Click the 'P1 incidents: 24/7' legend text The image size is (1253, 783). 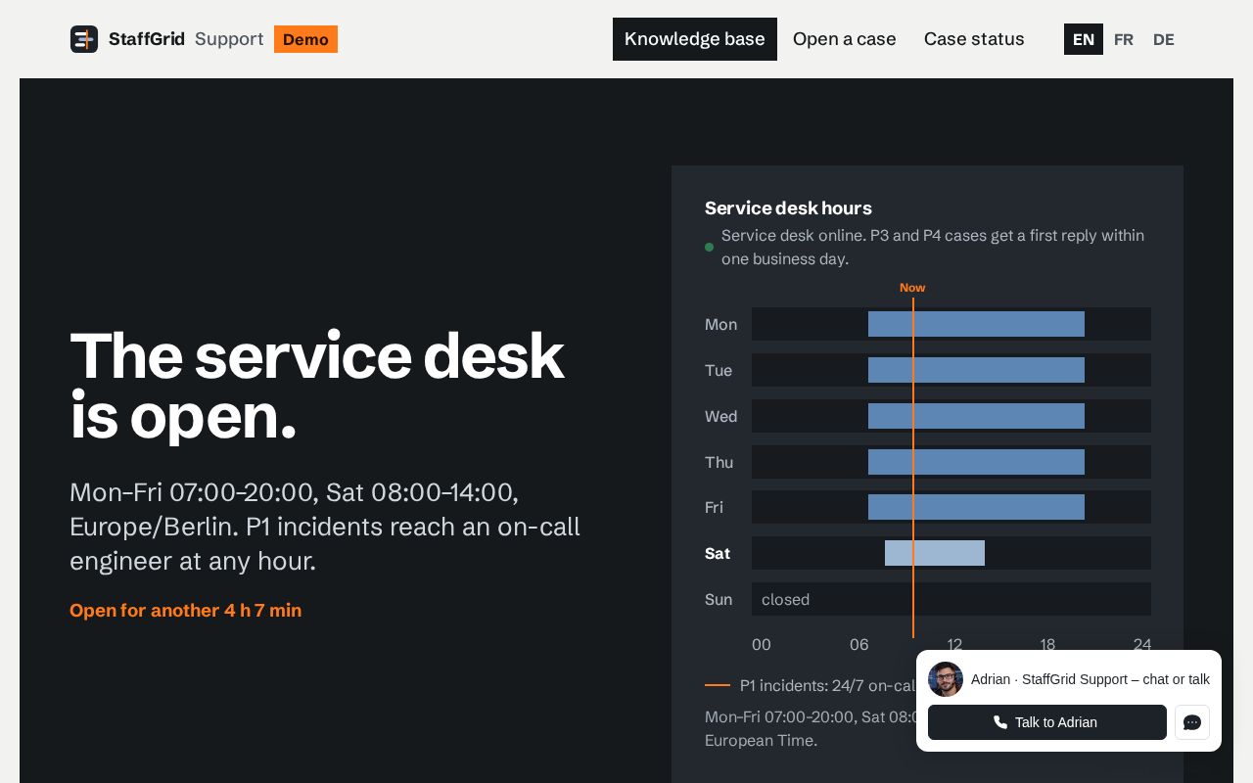click(828, 685)
